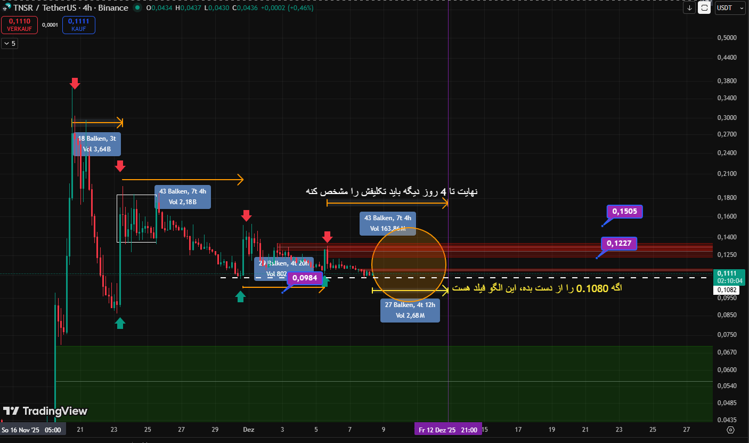Screen dimensions: 749x443
Task: Open chart settings hexagon icon
Action: coord(730,430)
